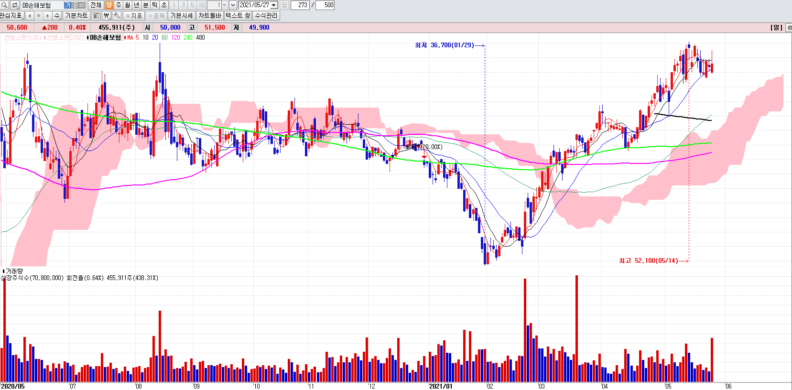Image resolution: width=792 pixels, height=390 pixels.
Task: Click the 당 icon next to date
Action: (284, 5)
